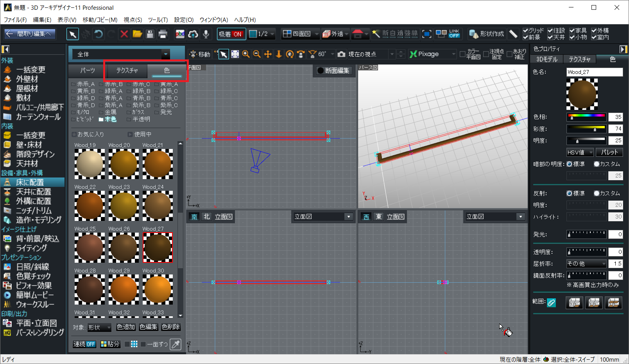Screen dimensions: 629x364
Task: Click the floppy disk save icon
Action: [150, 34]
